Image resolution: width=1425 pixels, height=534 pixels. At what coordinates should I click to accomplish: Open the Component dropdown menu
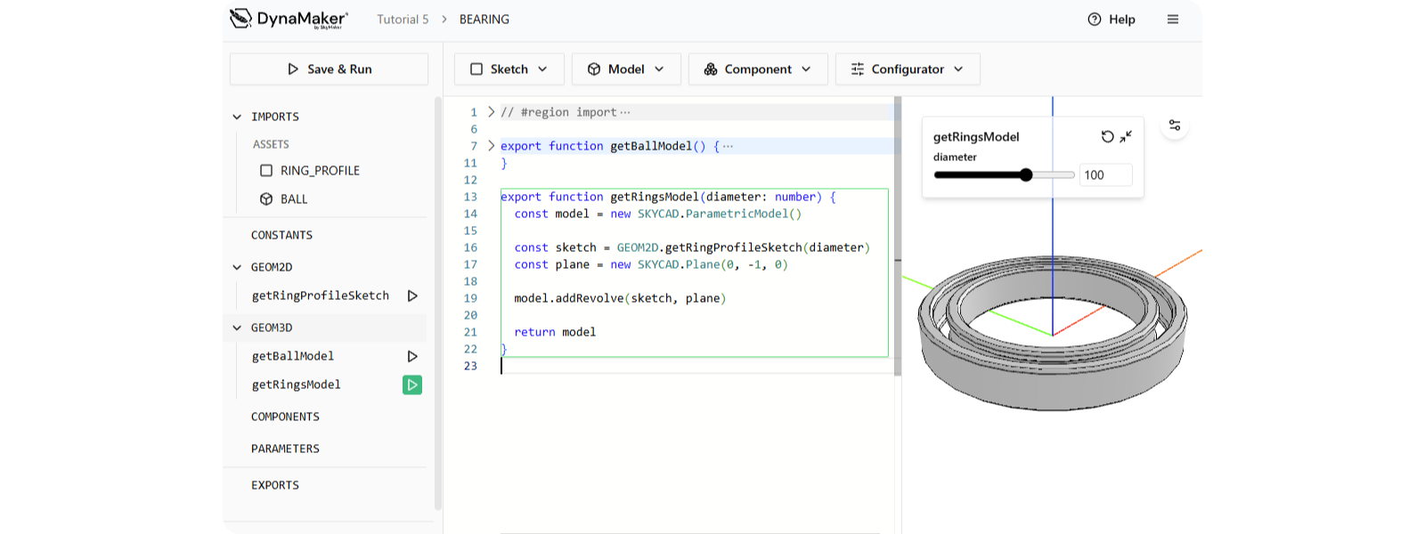(757, 69)
